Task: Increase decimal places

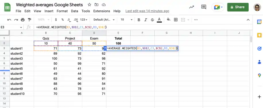Action: coord(76,20)
